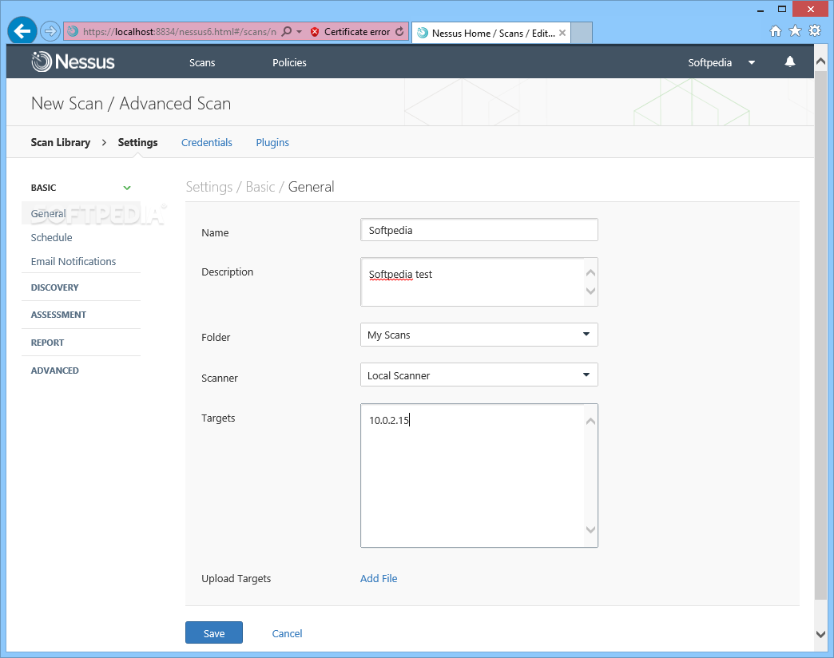Click page scrollbar up arrow
The image size is (834, 658).
[x=820, y=61]
